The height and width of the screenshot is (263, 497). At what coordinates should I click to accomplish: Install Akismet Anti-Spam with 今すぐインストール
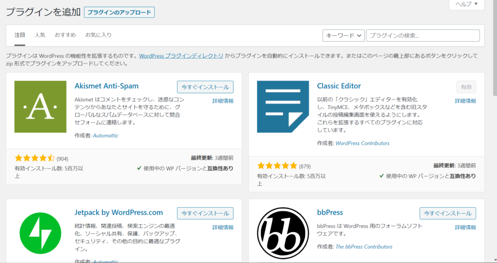205,87
